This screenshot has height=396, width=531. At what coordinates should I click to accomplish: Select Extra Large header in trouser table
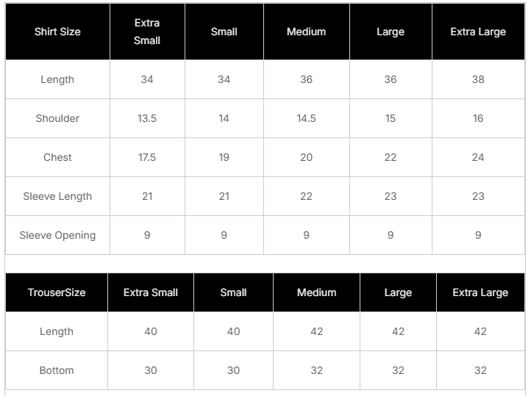(x=480, y=292)
